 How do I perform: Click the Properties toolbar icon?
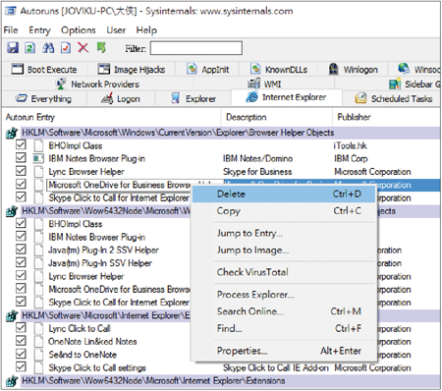click(66, 48)
